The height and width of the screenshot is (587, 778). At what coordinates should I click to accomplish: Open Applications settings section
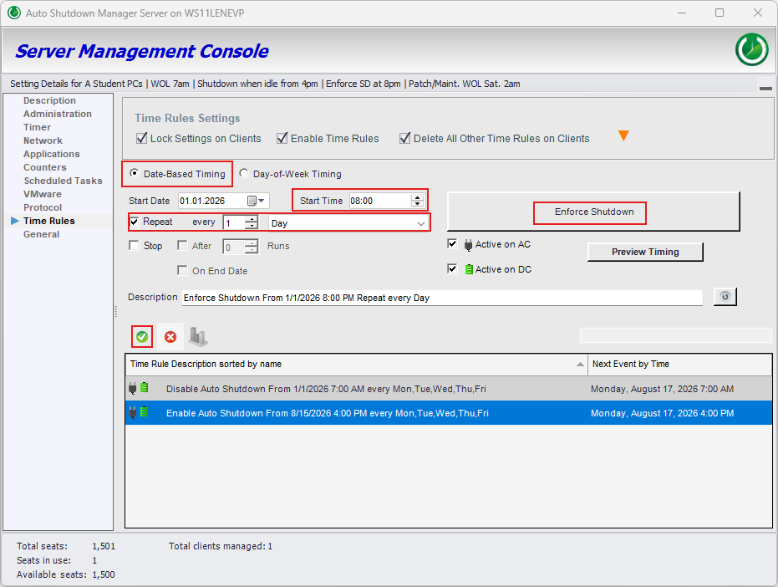[52, 154]
